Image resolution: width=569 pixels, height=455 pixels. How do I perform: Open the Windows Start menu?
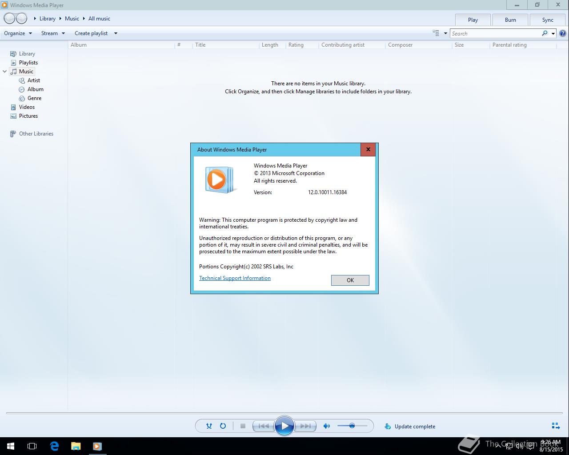pos(11,446)
